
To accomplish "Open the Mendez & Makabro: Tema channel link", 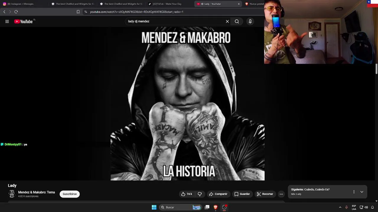I will (x=37, y=192).
